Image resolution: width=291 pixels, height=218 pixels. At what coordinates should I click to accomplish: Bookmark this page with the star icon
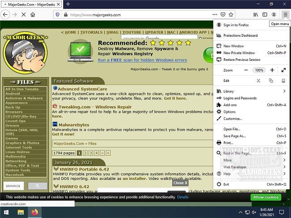point(231,14)
